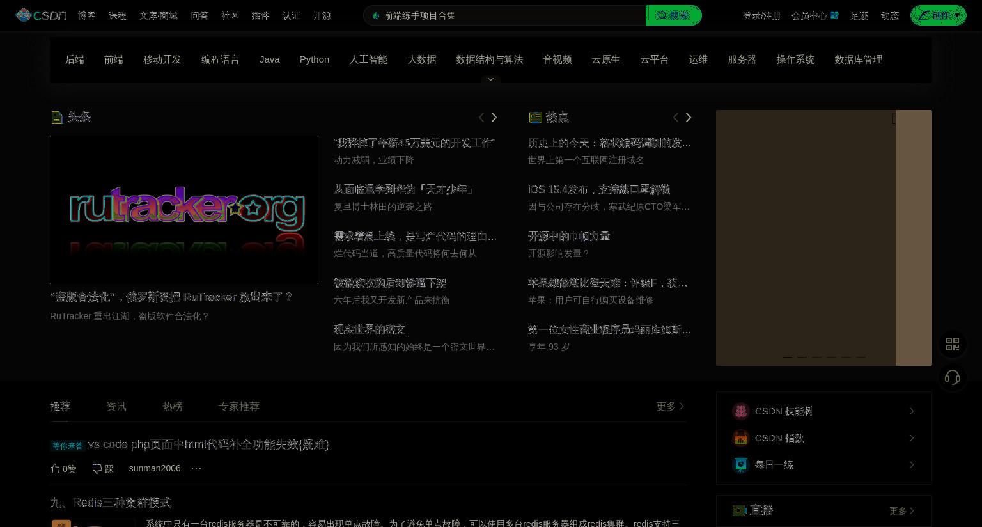
Task: Select the 大数据 category
Action: click(x=422, y=59)
